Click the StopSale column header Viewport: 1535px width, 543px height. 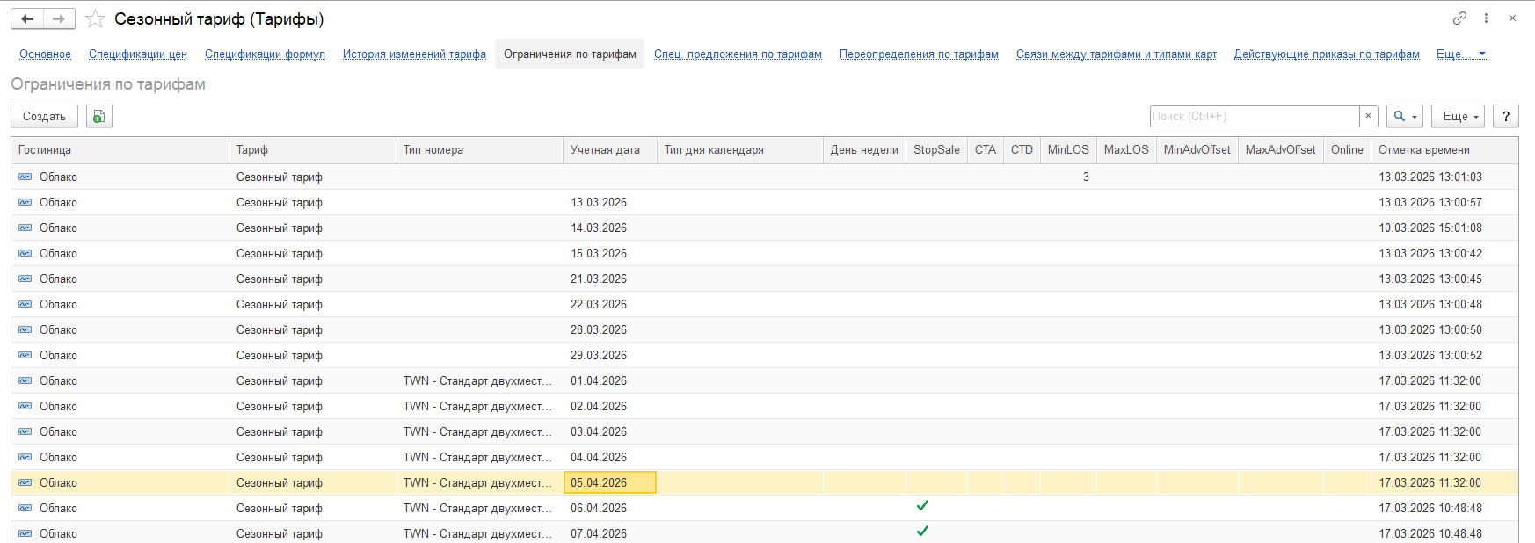pos(936,150)
